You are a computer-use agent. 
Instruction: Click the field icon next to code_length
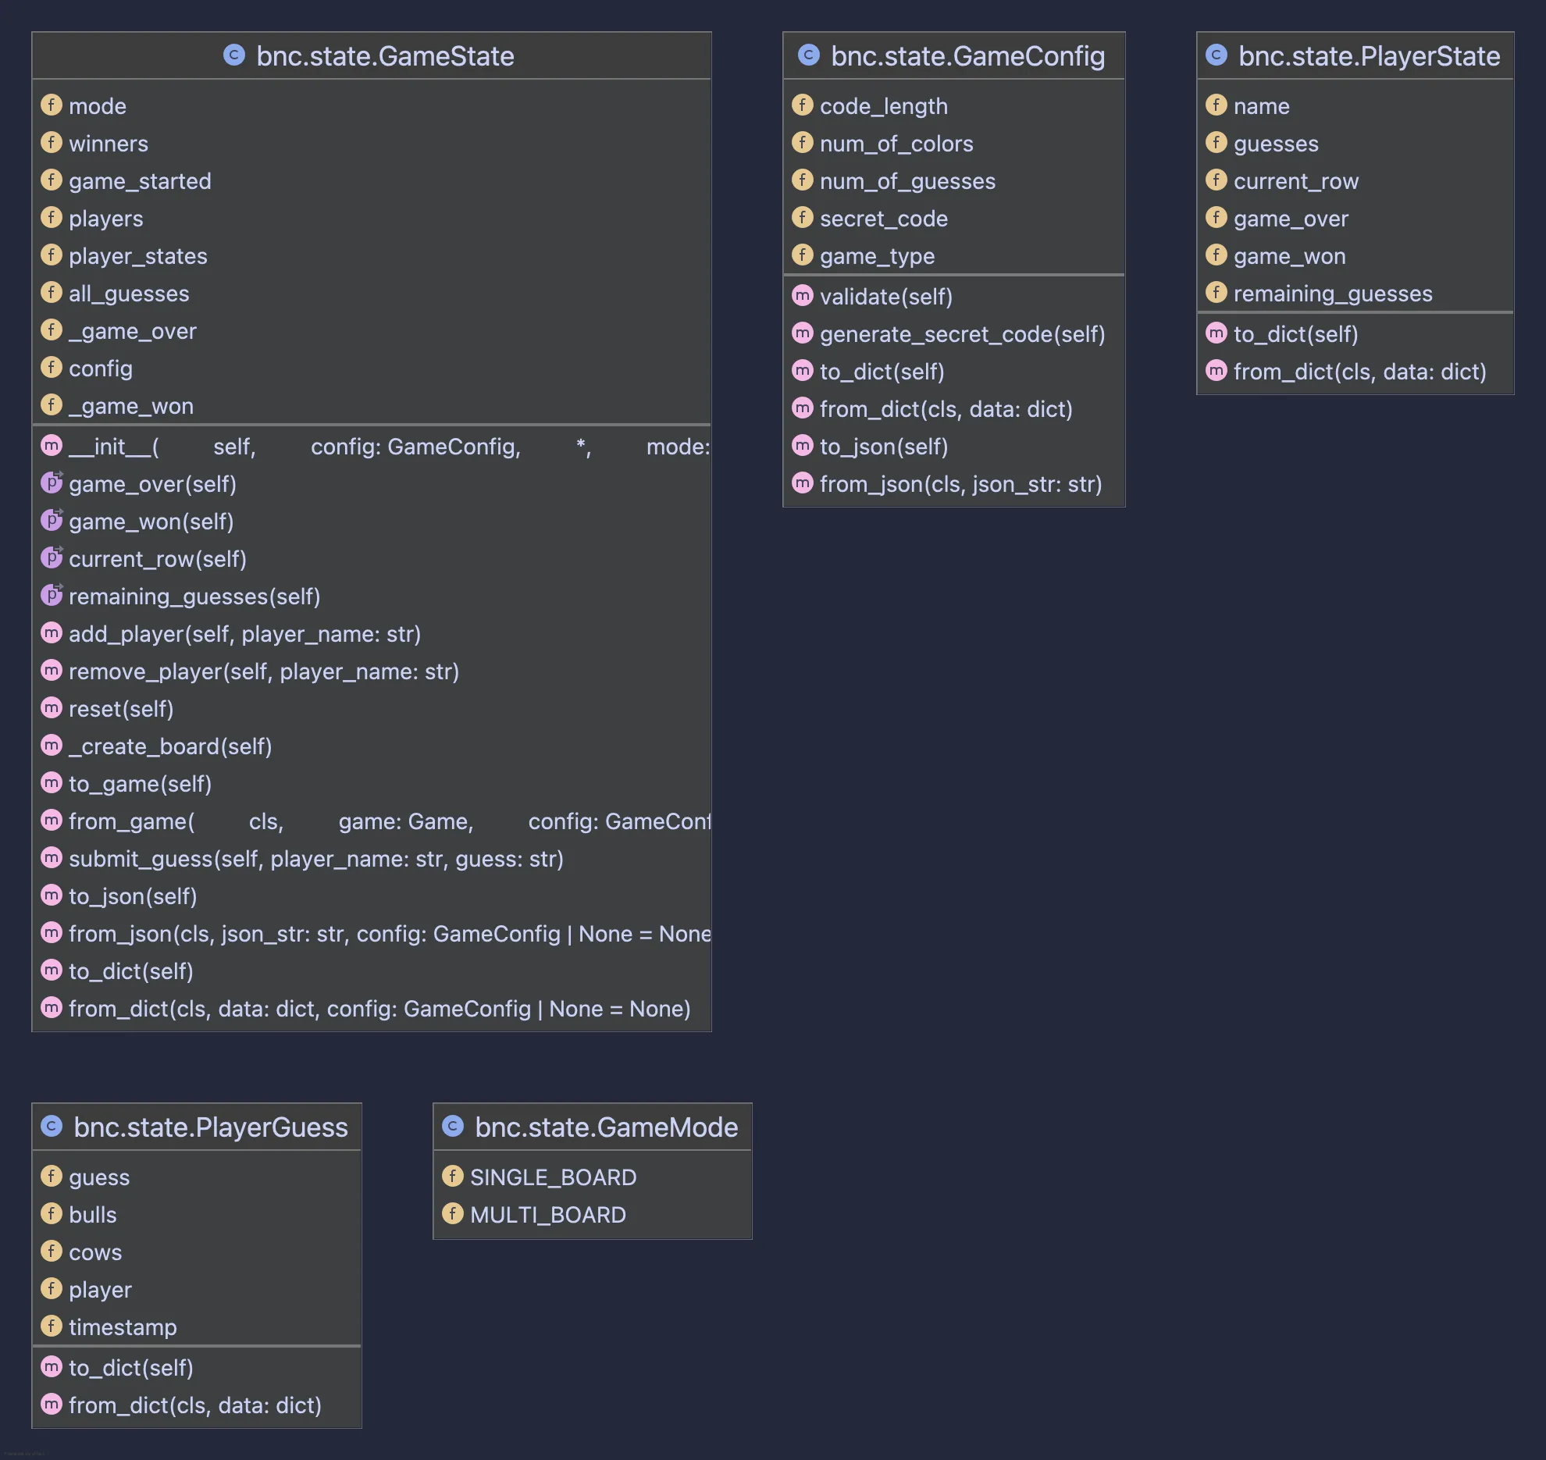point(803,105)
